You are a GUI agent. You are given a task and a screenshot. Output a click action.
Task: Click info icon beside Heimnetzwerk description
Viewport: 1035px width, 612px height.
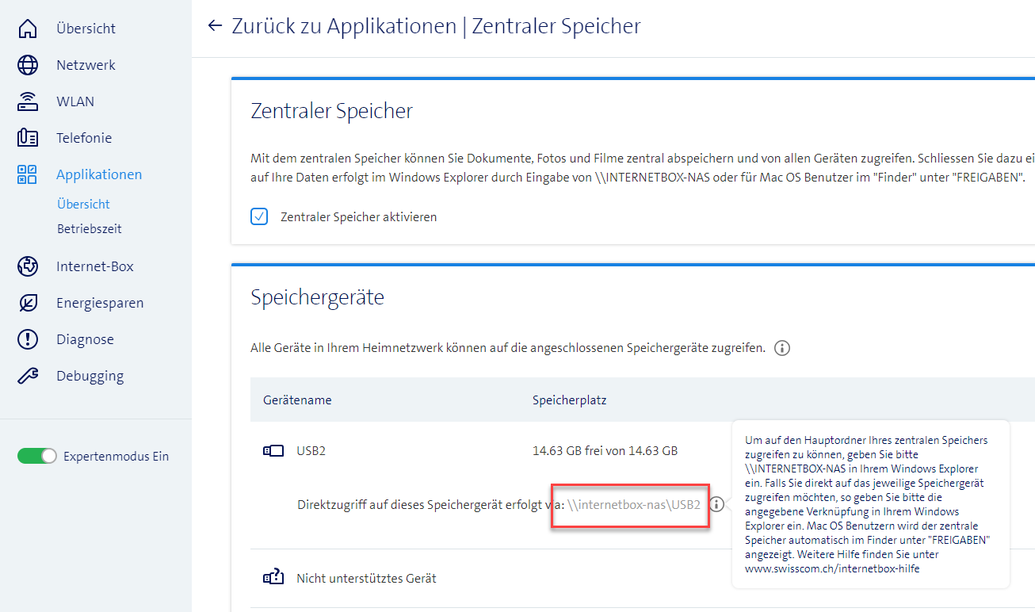[x=782, y=348]
